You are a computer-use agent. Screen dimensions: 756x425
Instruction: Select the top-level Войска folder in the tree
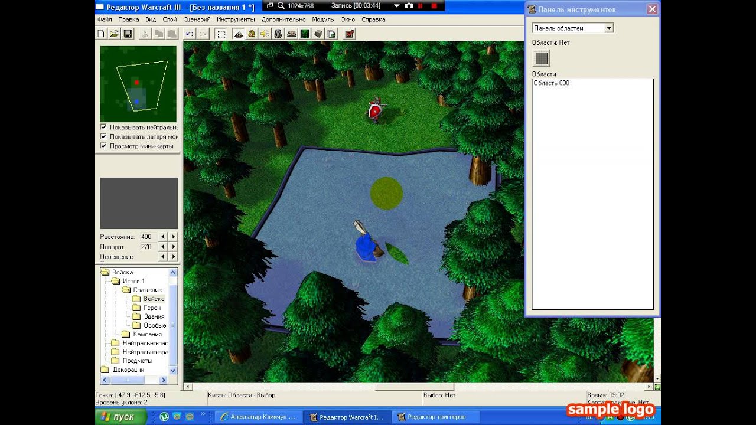(x=122, y=273)
